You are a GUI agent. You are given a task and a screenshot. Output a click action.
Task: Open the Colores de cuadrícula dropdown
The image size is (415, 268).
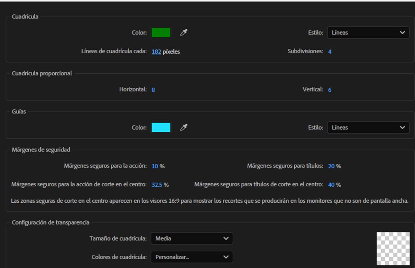[x=192, y=257]
